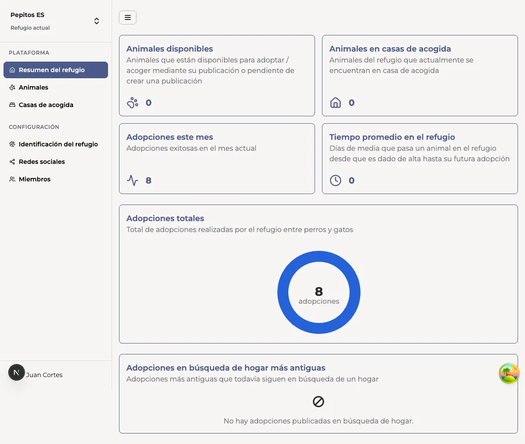Click the Refugio actual subtitle
The image size is (525, 444).
(30, 28)
